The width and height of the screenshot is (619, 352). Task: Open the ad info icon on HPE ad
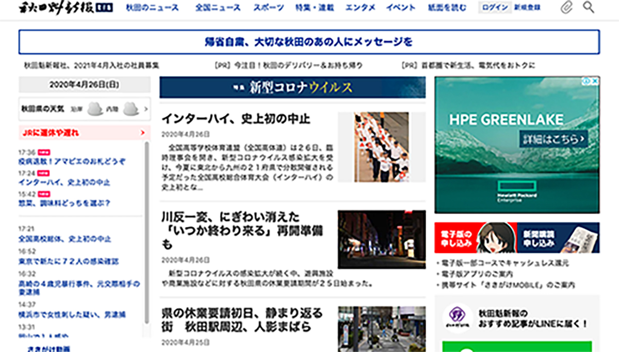coord(587,81)
